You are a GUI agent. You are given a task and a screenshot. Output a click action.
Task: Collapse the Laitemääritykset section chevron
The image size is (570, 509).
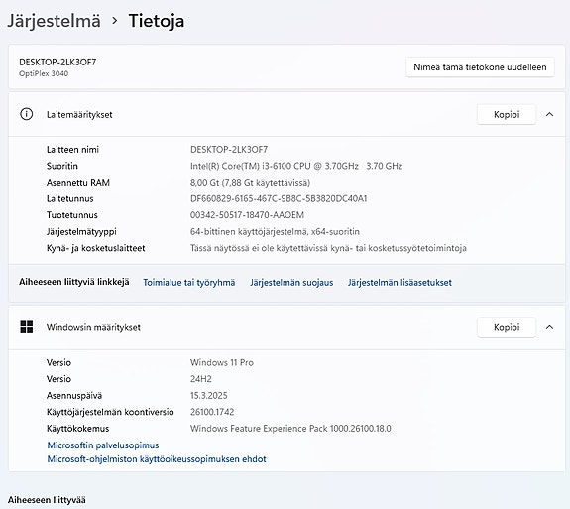pyautogui.click(x=549, y=114)
